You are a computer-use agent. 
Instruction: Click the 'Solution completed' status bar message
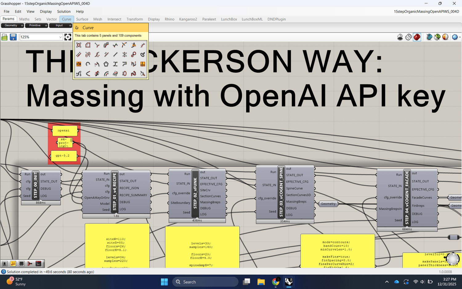[x=51, y=272]
